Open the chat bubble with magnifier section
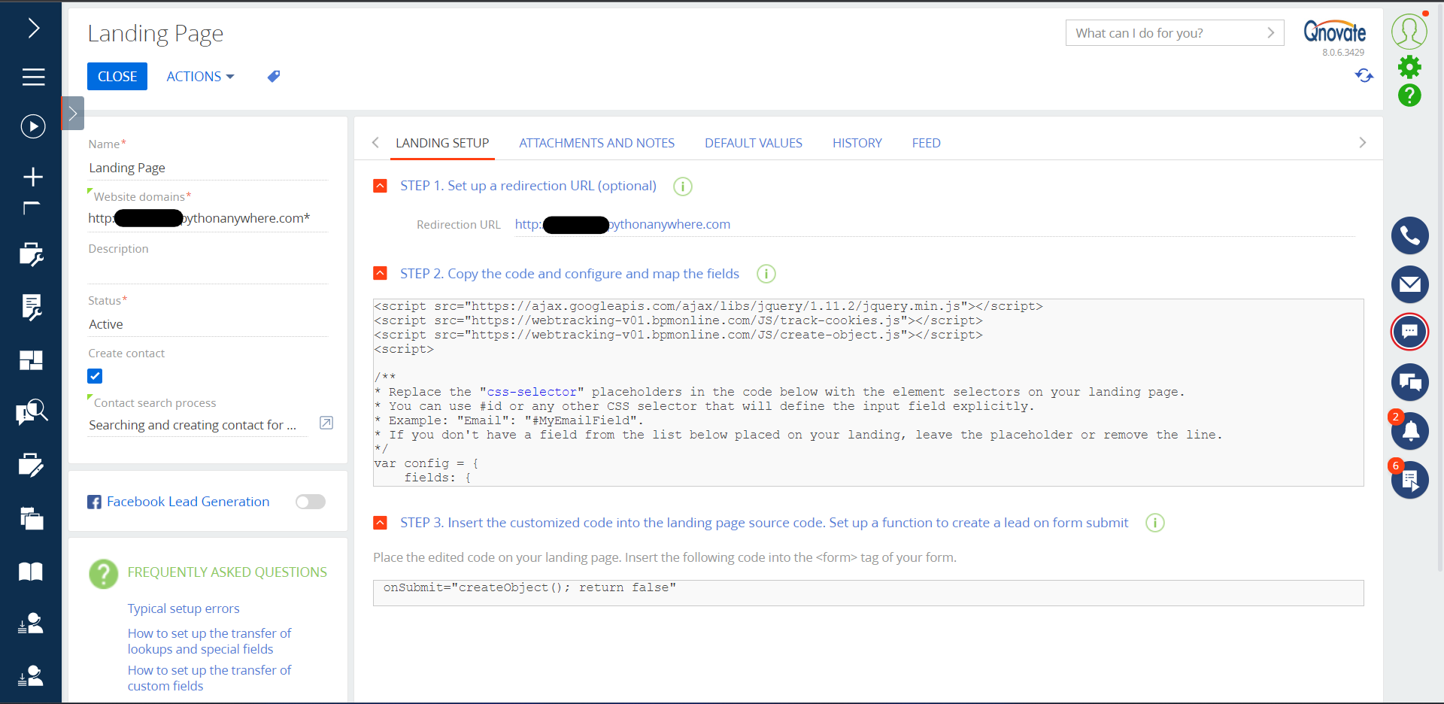This screenshot has height=704, width=1444. 32,413
